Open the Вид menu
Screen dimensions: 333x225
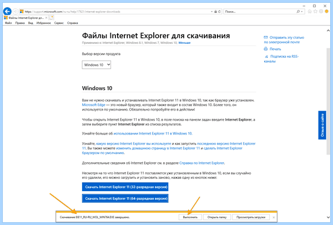pos(31,23)
